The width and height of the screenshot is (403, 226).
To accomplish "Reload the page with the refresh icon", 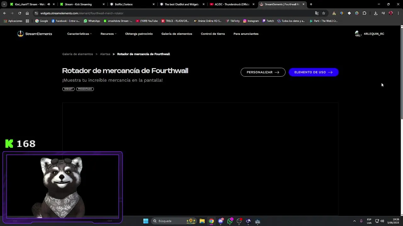I will click(20, 13).
